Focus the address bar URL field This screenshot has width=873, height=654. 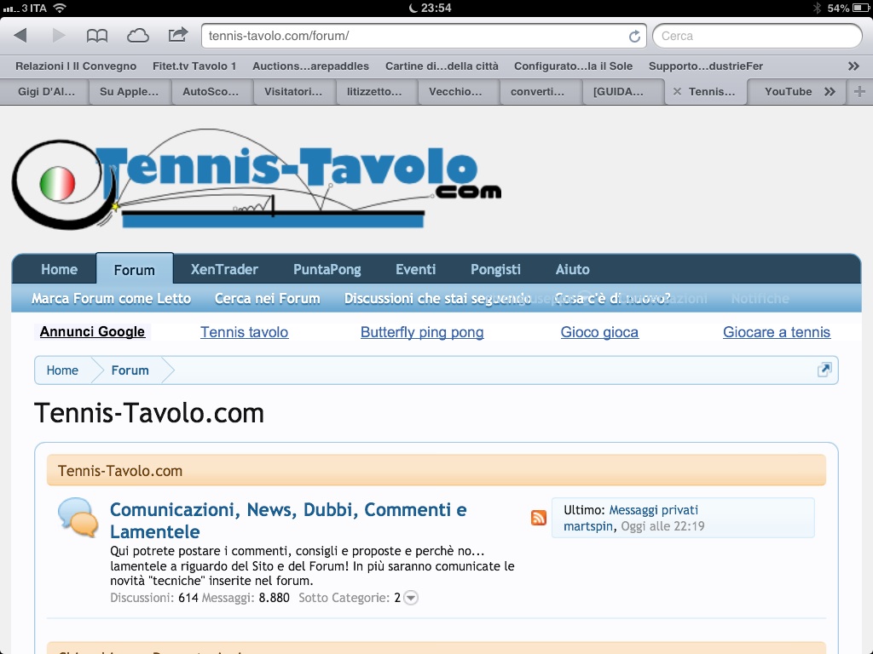coord(424,36)
